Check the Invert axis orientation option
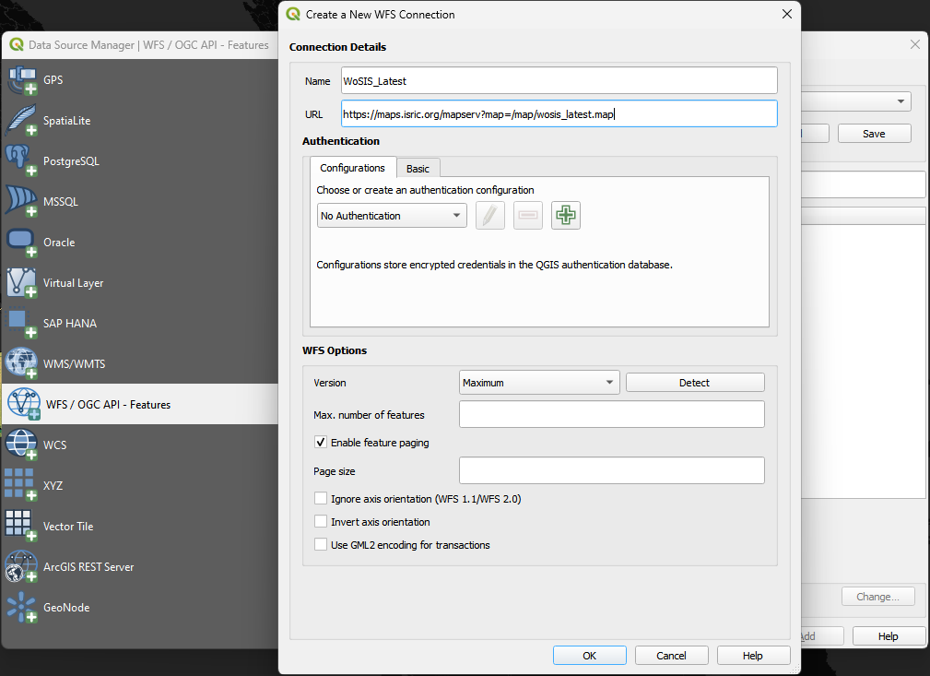This screenshot has width=930, height=676. [321, 522]
